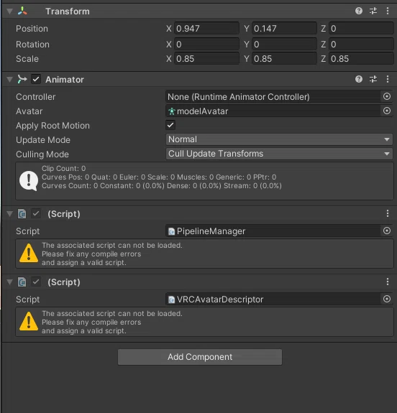Screen dimensions: 397x413
Task: Collapse the Animator component foldout
Action: (10, 80)
